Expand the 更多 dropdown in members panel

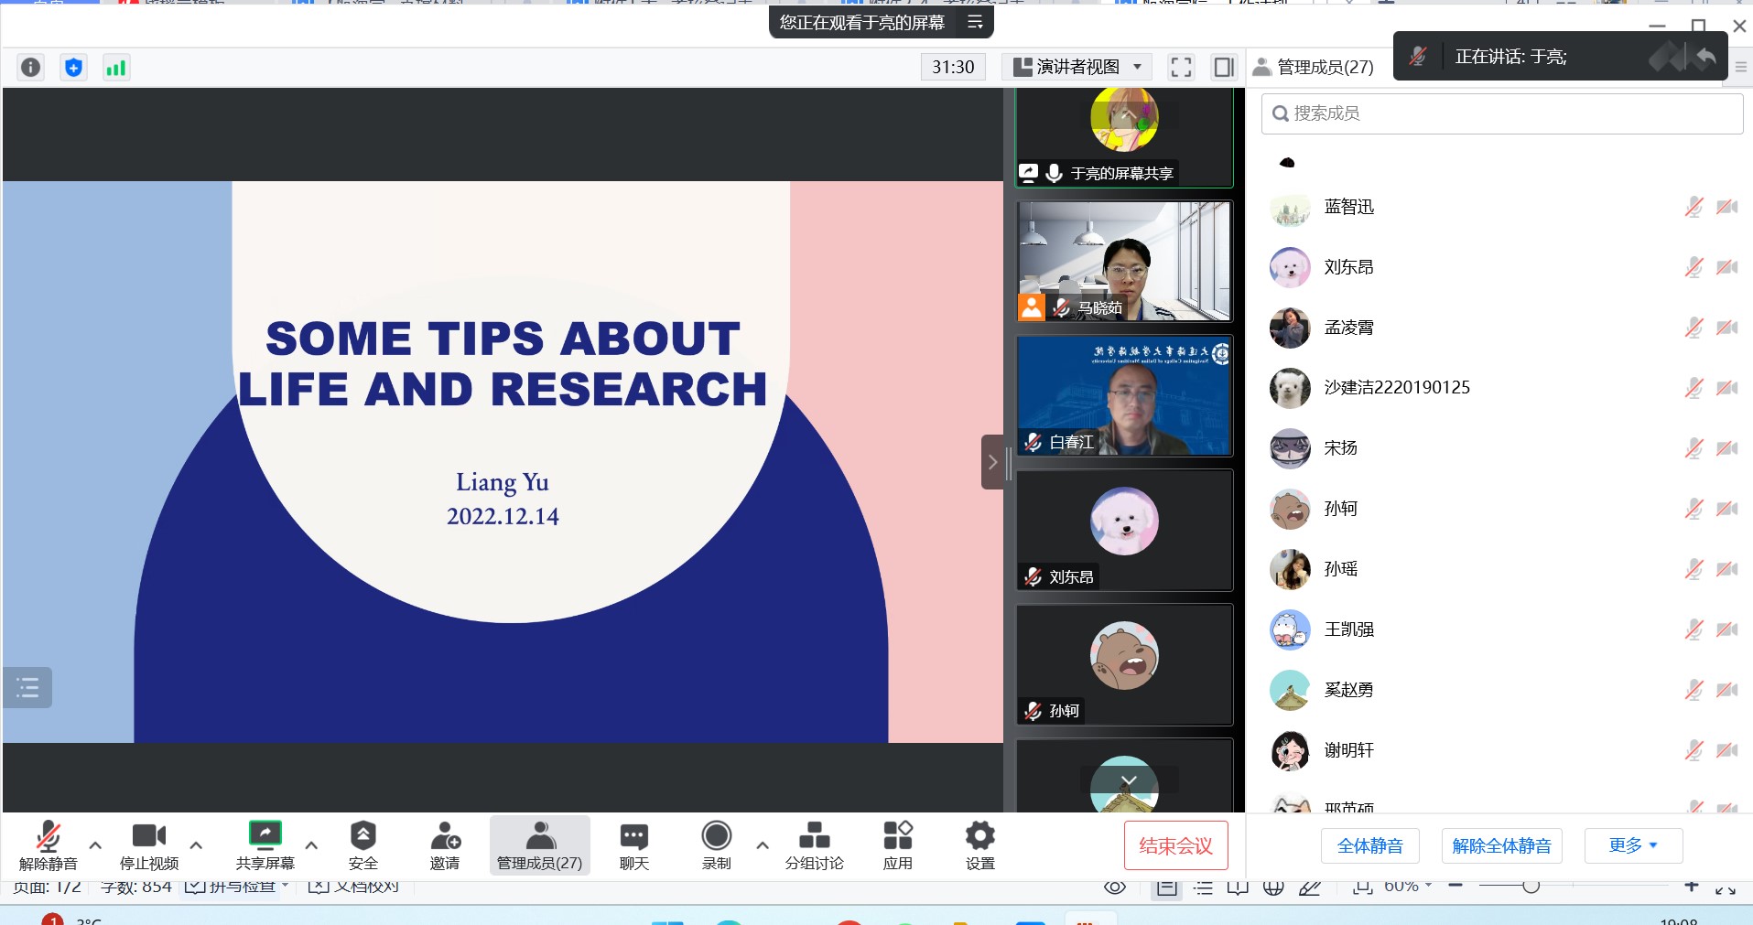[1633, 845]
